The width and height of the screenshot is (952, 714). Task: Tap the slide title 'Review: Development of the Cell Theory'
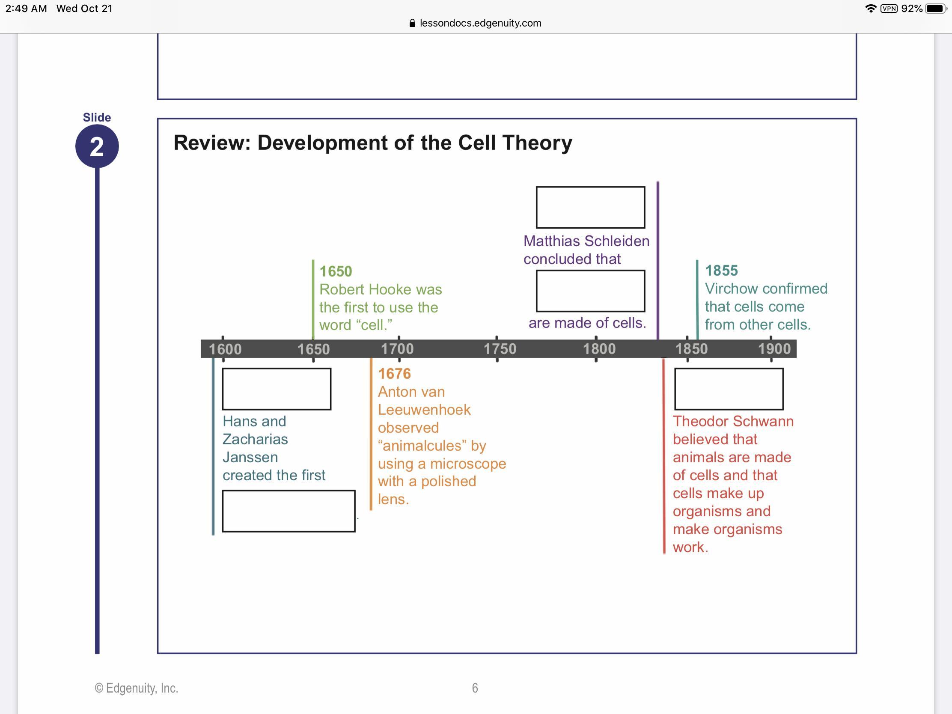pos(373,143)
